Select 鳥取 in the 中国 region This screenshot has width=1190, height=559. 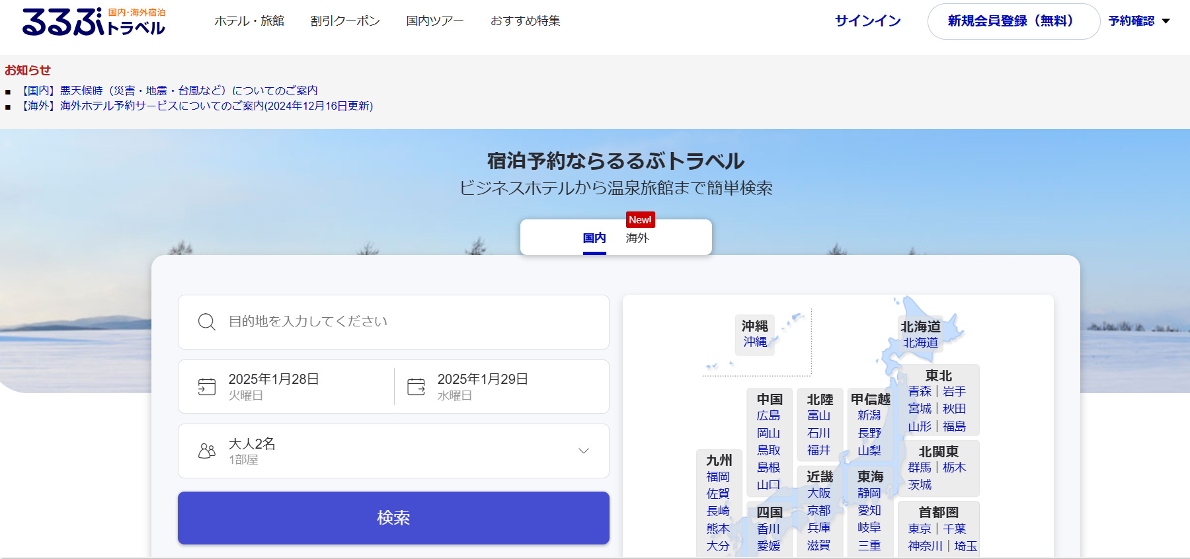pos(768,451)
